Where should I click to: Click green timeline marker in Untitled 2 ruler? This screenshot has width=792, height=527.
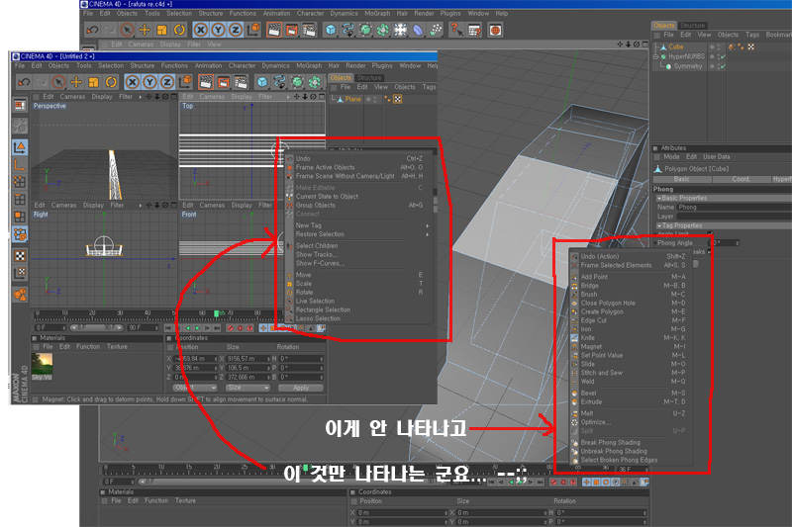click(216, 313)
